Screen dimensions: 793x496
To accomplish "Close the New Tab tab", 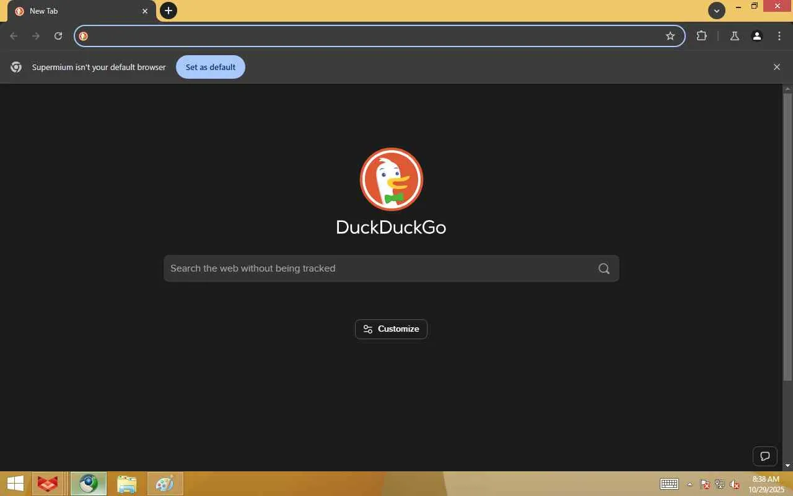I will [x=145, y=11].
